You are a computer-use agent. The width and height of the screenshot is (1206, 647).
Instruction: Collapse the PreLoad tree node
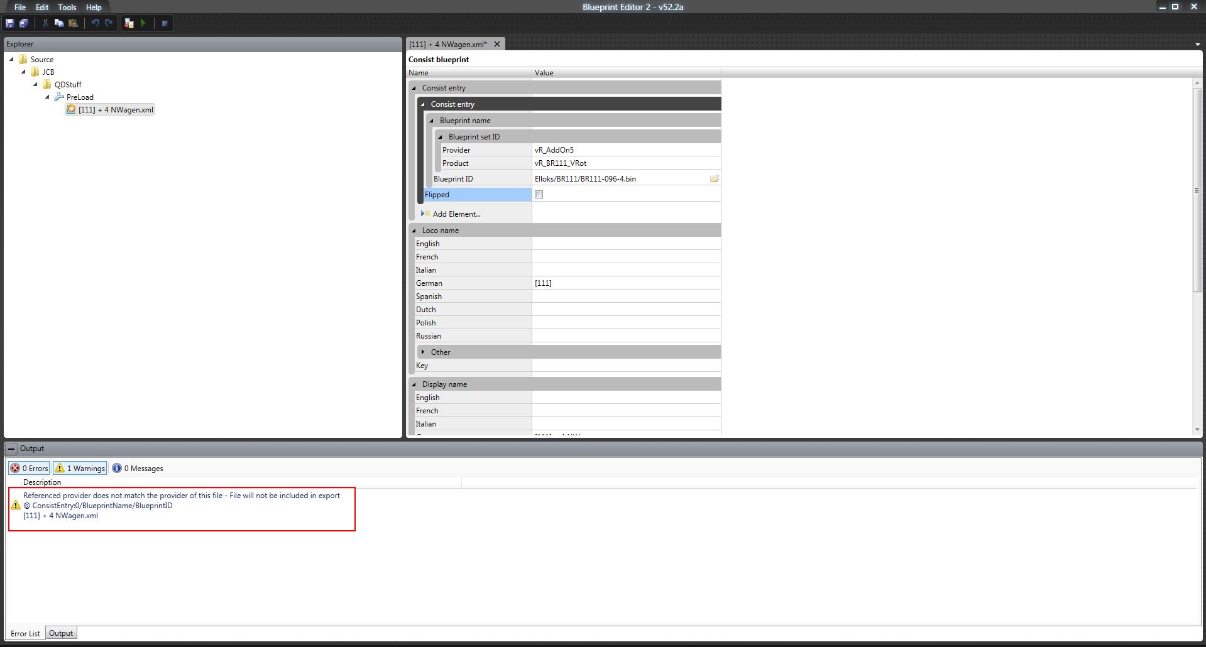tap(47, 97)
